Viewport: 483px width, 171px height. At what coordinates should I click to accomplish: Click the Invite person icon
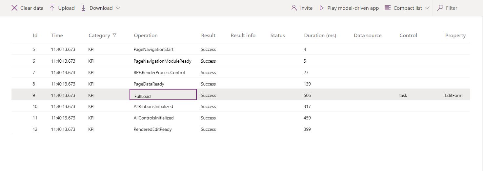pos(294,8)
